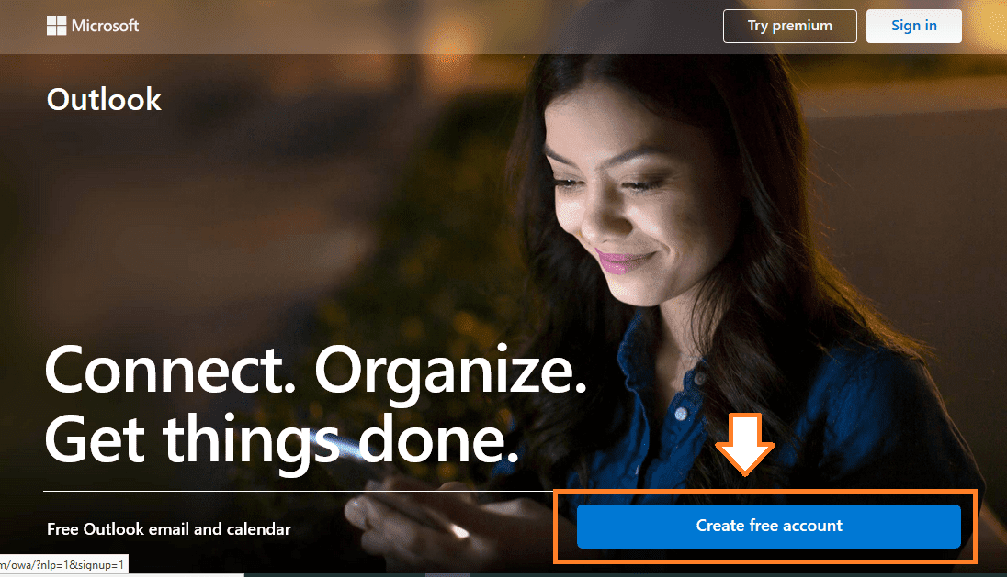Open the Try premium offer
The height and width of the screenshot is (577, 1007).
[x=790, y=27]
